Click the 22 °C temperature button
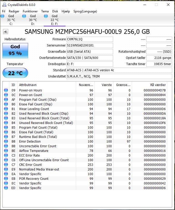 pyautogui.click(x=15, y=73)
